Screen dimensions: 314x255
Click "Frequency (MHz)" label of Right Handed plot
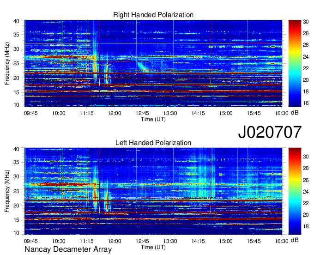[7, 63]
